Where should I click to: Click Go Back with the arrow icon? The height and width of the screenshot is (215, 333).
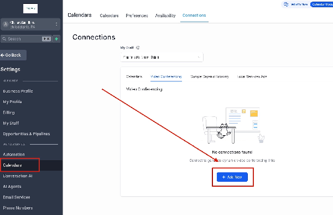click(x=13, y=55)
